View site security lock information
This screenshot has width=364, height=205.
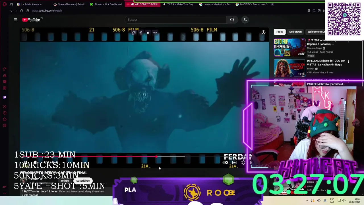[28, 11]
